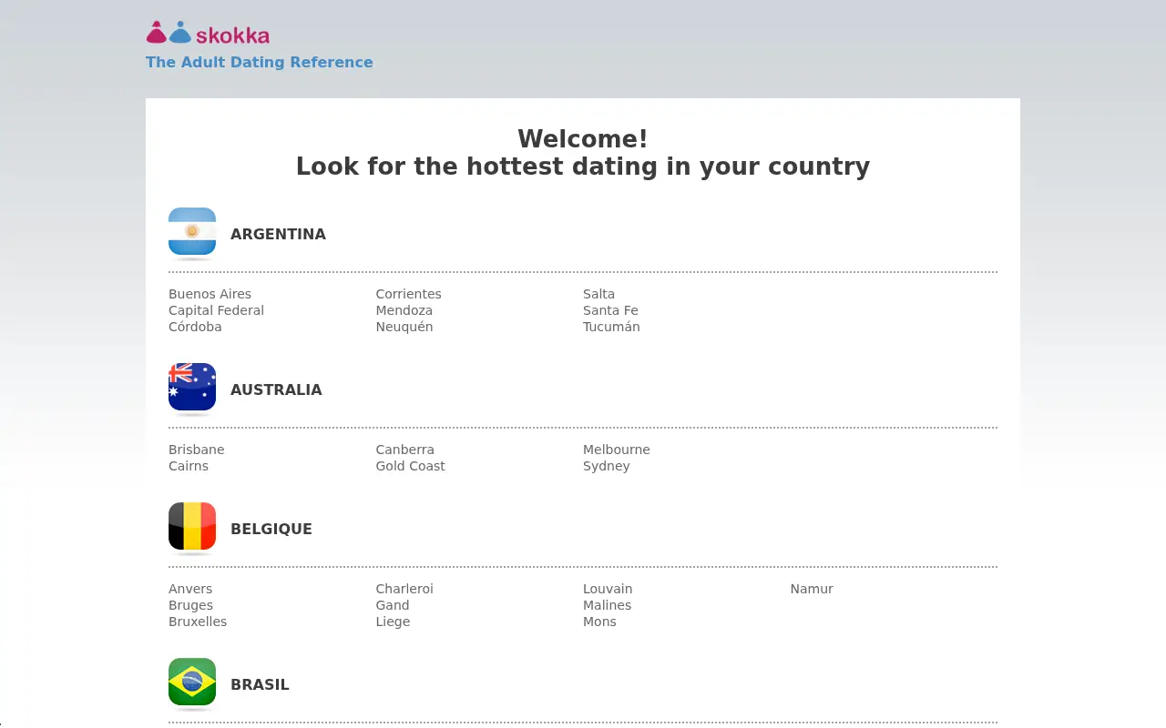Open Bruxelles city link
The height and width of the screenshot is (728, 1166).
click(198, 622)
